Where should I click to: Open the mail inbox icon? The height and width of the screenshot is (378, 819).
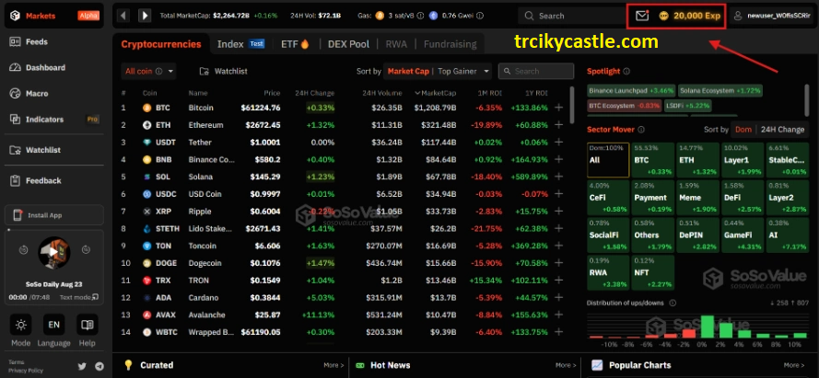tap(642, 16)
